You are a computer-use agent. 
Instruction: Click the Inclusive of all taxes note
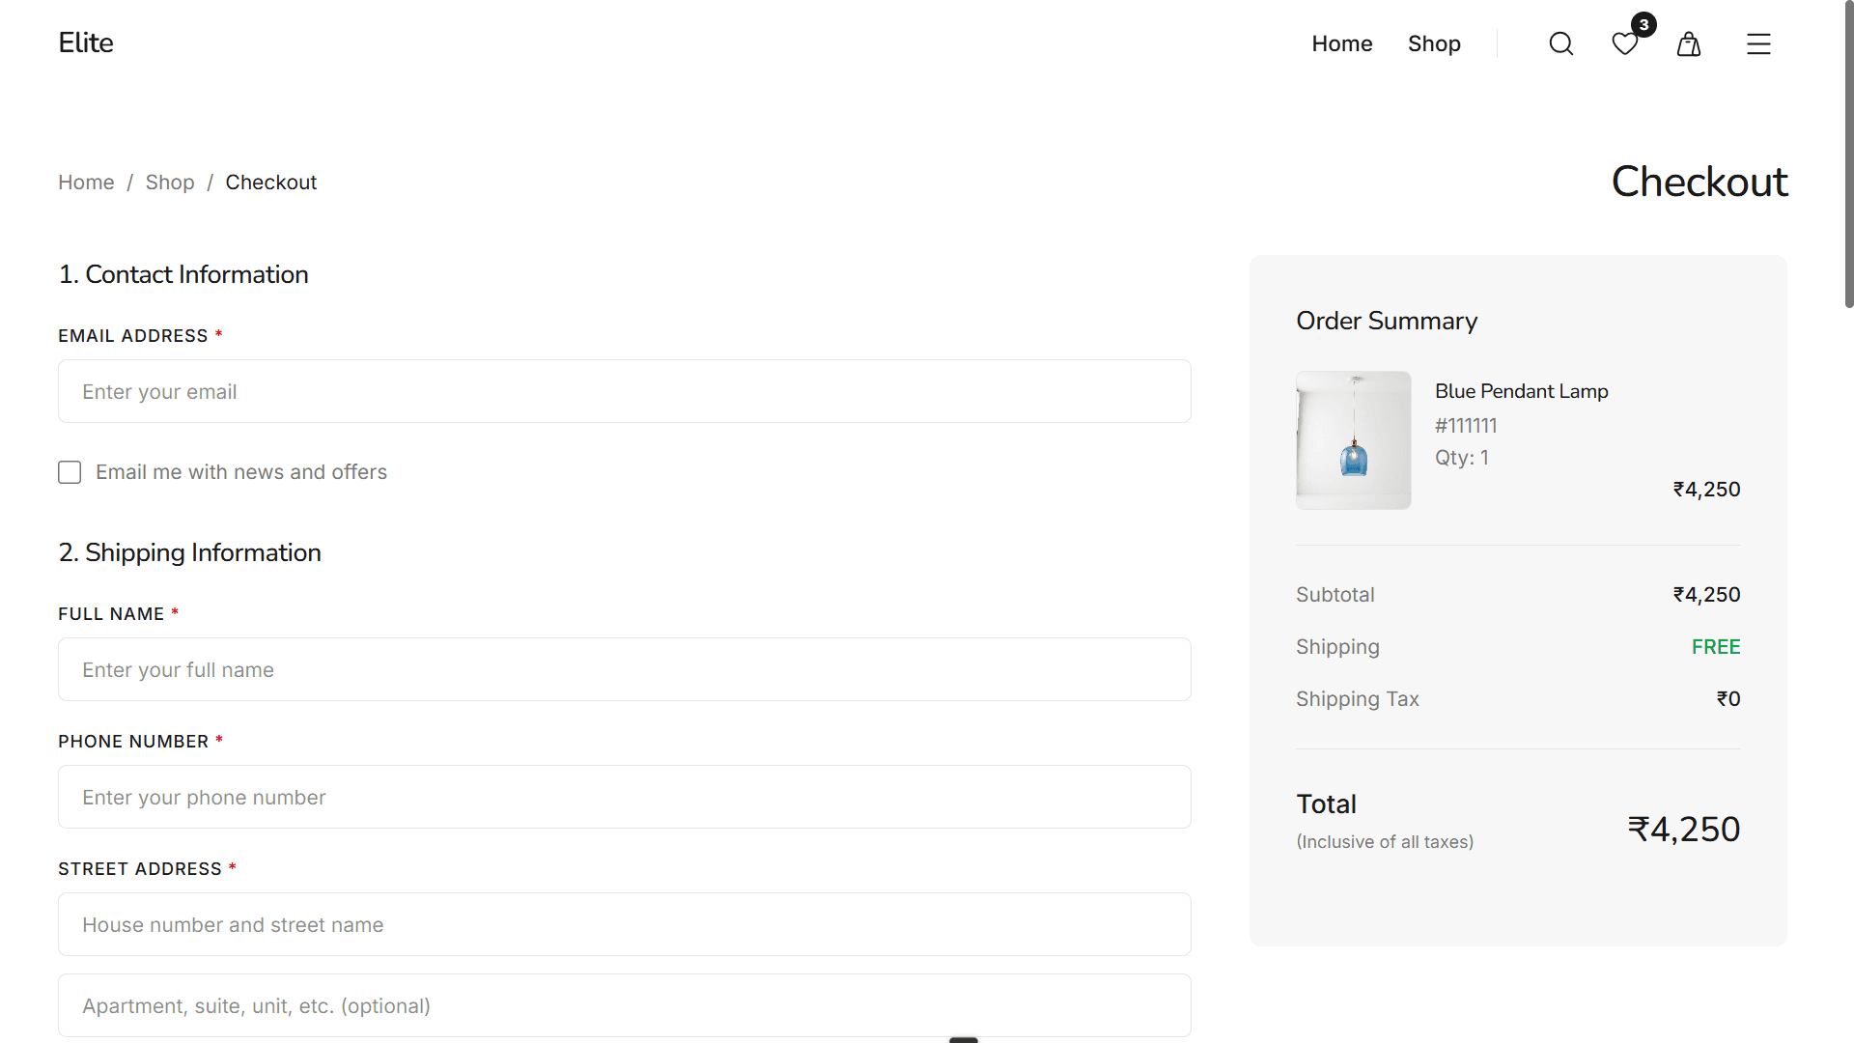1385,842
